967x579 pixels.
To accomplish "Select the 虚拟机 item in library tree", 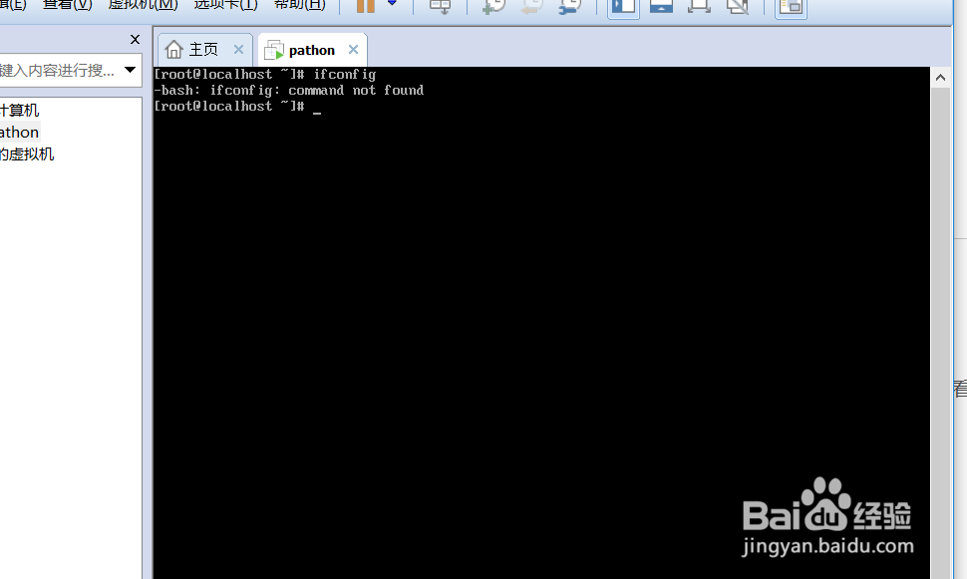I will click(x=27, y=154).
